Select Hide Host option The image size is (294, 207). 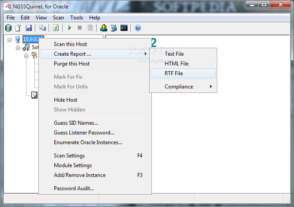point(95,100)
